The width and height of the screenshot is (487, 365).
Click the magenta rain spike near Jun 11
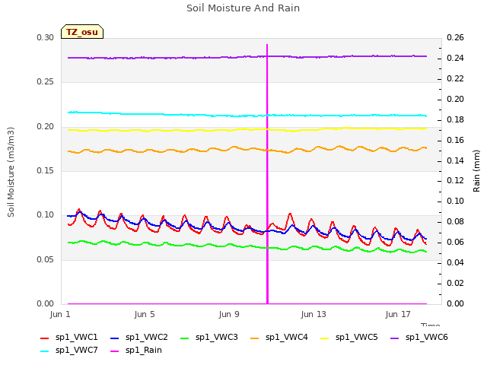[267, 174]
